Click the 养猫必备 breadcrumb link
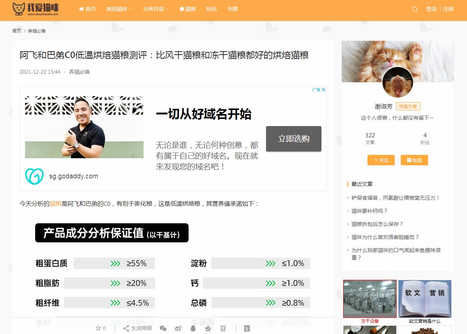 [37, 31]
